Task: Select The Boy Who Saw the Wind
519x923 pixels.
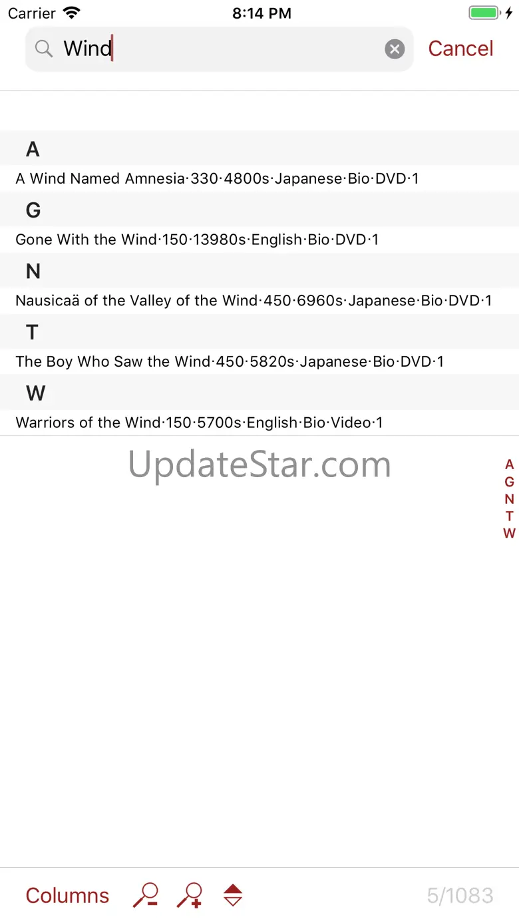Action: (259, 362)
